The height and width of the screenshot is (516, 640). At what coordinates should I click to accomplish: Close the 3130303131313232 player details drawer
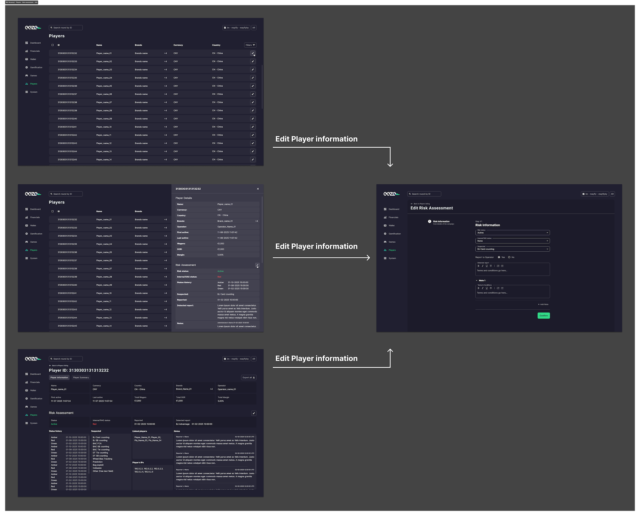pyautogui.click(x=258, y=189)
